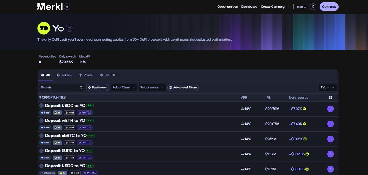Sort by Daily rewards column header

(x=299, y=98)
